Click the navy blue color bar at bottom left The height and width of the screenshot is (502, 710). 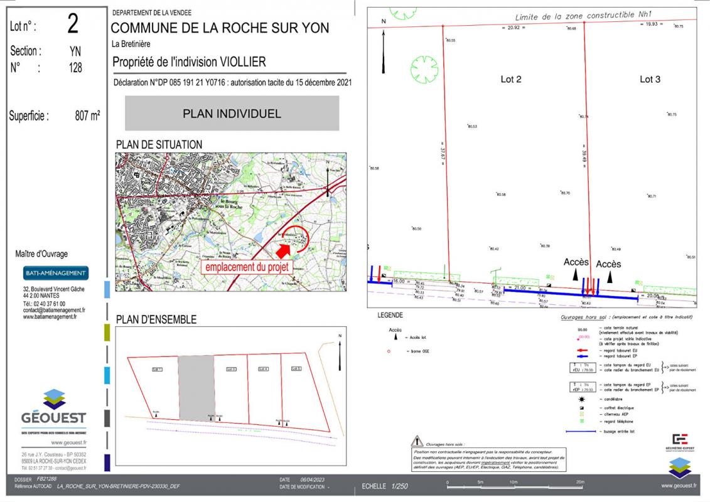click(x=107, y=462)
